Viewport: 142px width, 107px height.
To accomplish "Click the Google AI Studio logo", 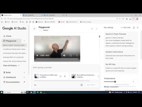I will 14,28.
